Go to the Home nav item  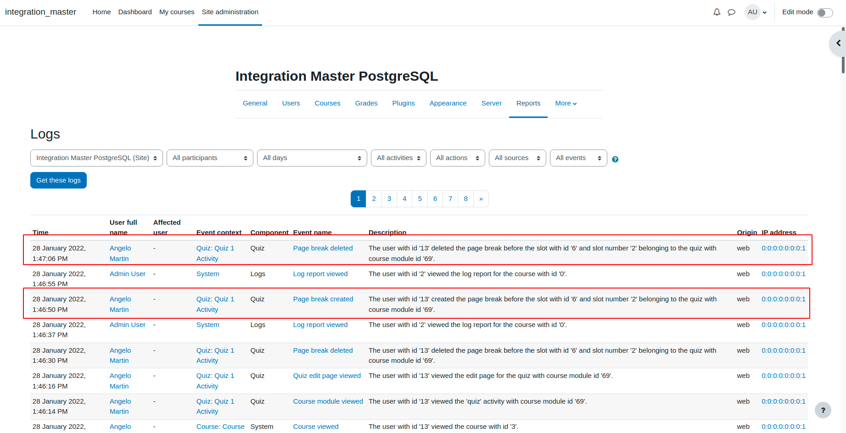(101, 12)
